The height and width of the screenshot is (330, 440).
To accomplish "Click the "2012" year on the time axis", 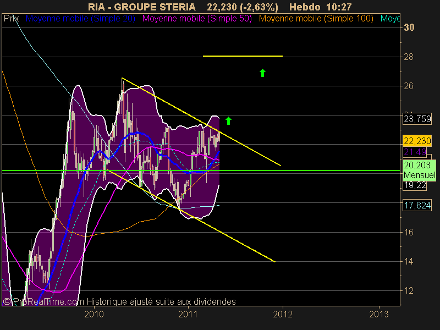I will tap(283, 314).
